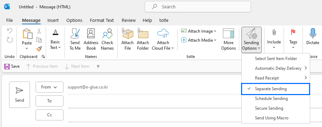The image size is (322, 127).
Task: Switch to the Insert ribbon tab
Action: (53, 20)
